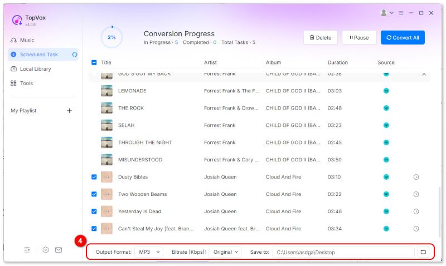Open the hamburger menu in title bar

[x=401, y=13]
